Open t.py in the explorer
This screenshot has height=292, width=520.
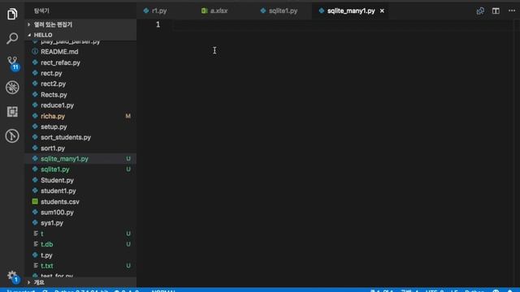coord(46,255)
